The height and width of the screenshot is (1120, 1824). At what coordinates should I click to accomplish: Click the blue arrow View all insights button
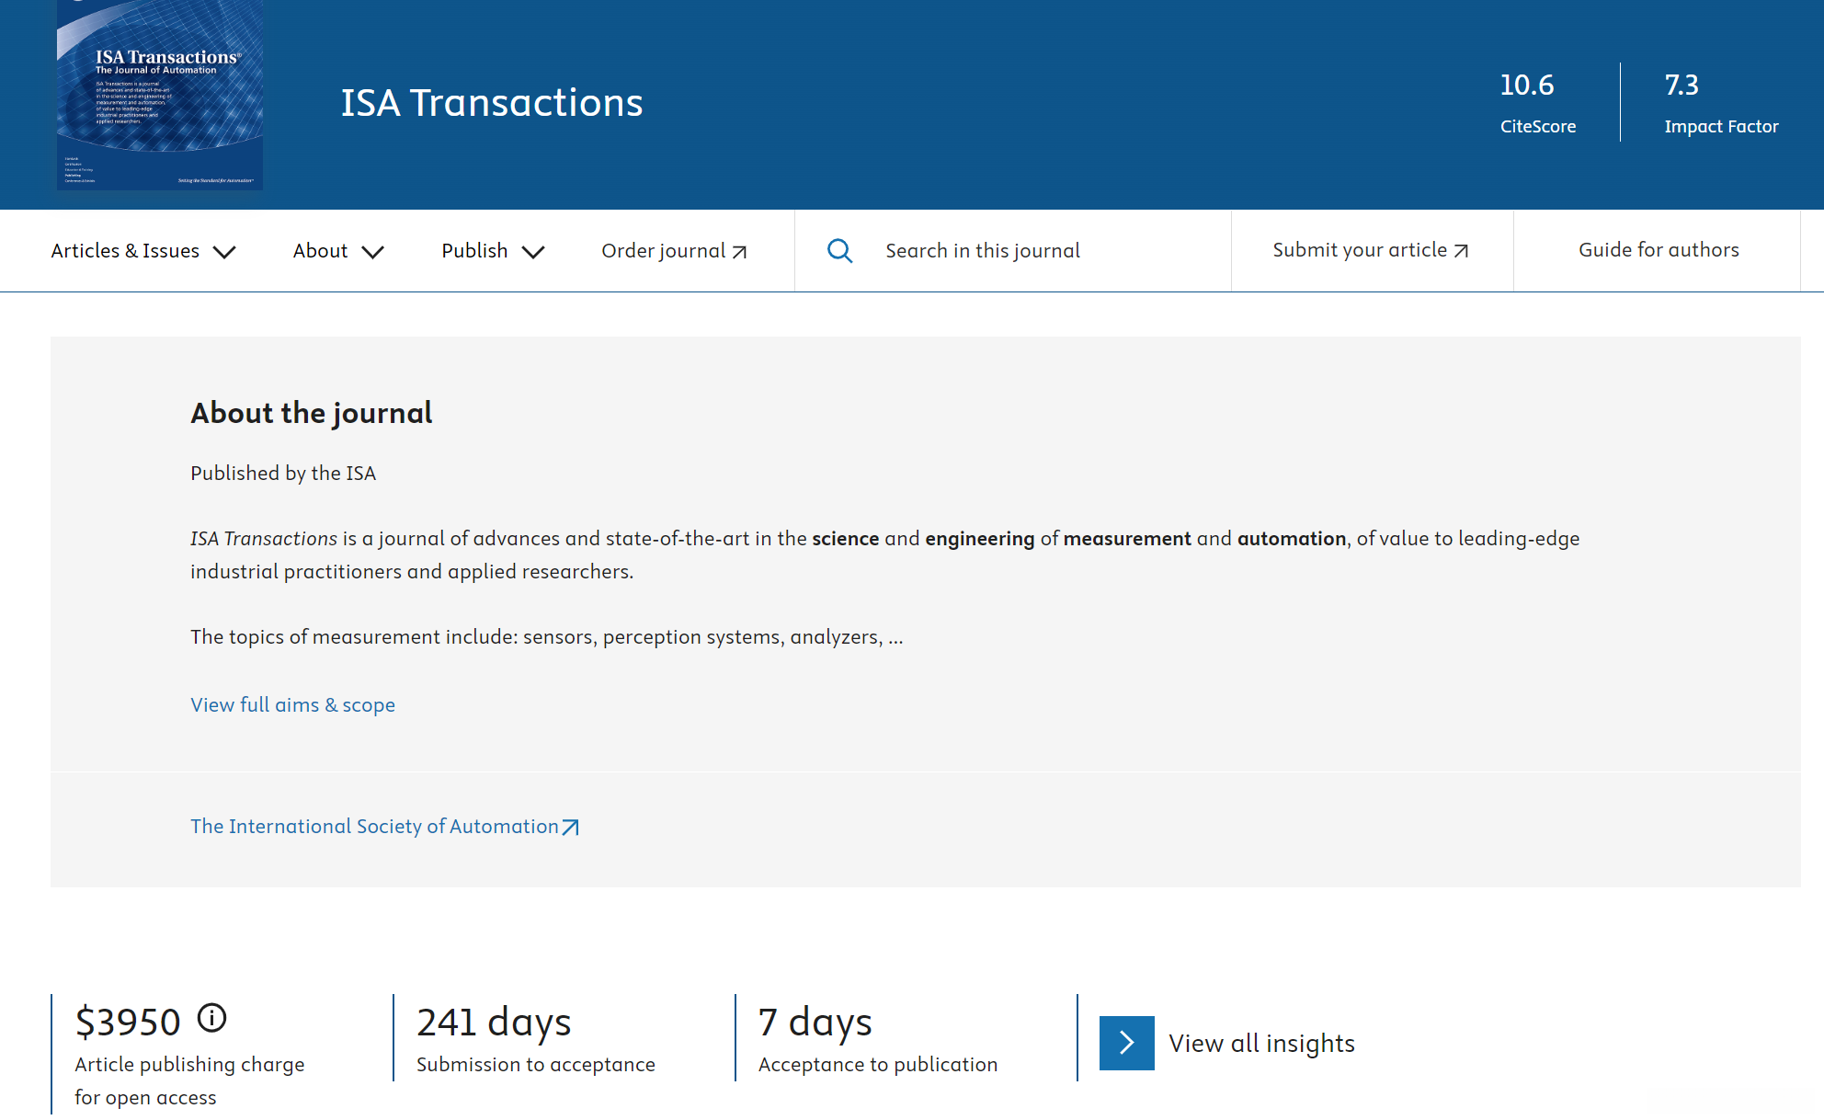1126,1043
